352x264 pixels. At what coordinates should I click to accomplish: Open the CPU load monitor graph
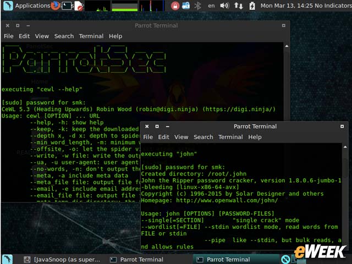pos(97,5)
